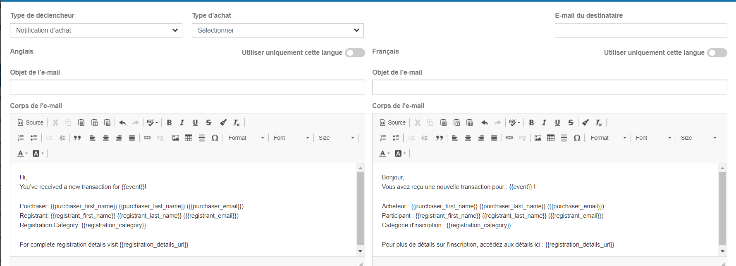Enable use-only-this-language toggle for Anglais
This screenshot has width=736, height=266.
[355, 53]
